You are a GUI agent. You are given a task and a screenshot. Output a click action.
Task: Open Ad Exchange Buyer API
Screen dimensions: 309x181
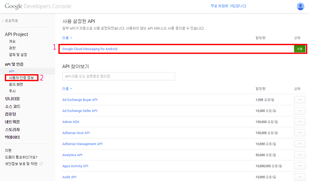(x=80, y=100)
